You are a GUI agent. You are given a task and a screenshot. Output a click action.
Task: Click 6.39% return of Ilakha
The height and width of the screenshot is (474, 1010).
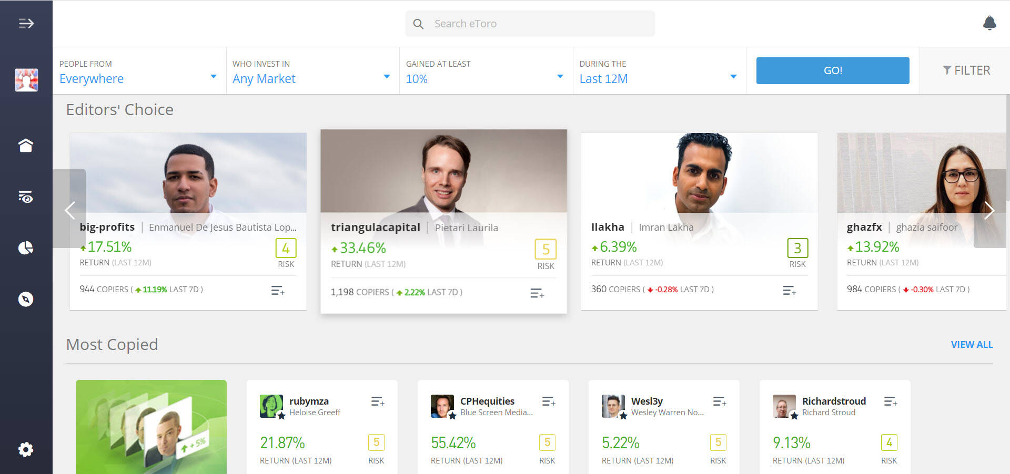618,247
